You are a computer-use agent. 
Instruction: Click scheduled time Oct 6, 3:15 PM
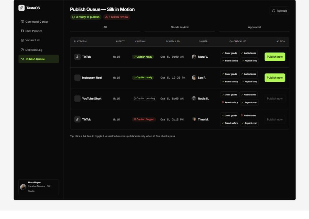coord(172,119)
